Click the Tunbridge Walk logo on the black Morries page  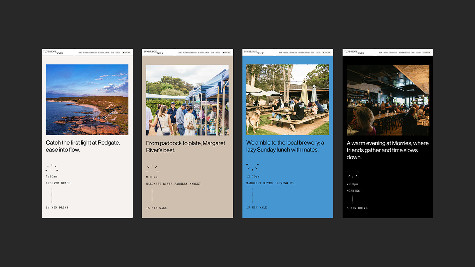tap(354, 52)
